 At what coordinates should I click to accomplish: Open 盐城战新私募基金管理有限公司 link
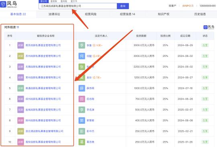coord(43,110)
